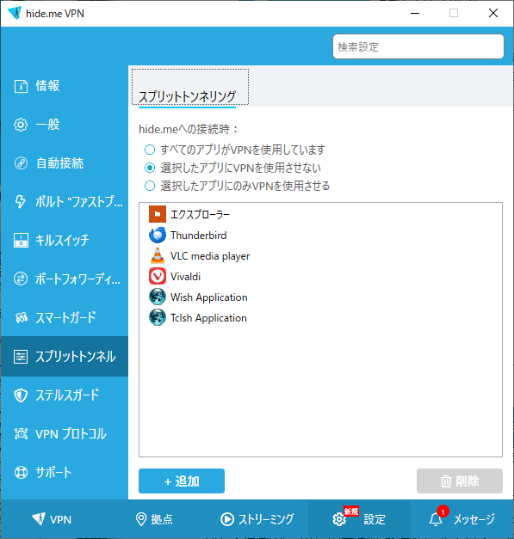This screenshot has height=539, width=514.
Task: Open ステルスガード shield icon in sidebar
Action: 21,395
